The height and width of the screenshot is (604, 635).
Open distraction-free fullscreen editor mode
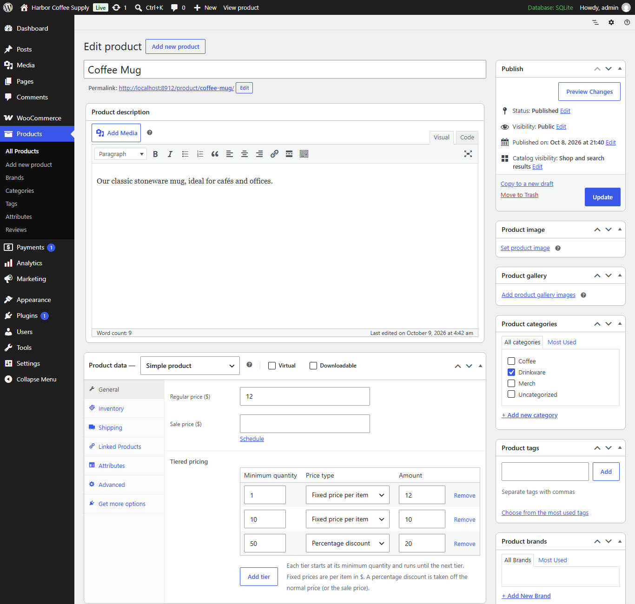point(468,154)
